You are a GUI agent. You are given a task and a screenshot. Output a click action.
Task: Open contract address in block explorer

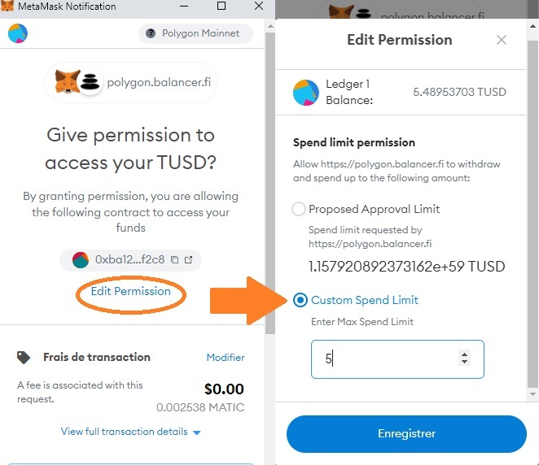[189, 260]
